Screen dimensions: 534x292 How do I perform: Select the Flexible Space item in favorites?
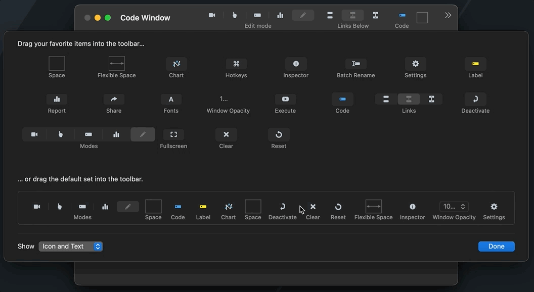[x=117, y=64]
